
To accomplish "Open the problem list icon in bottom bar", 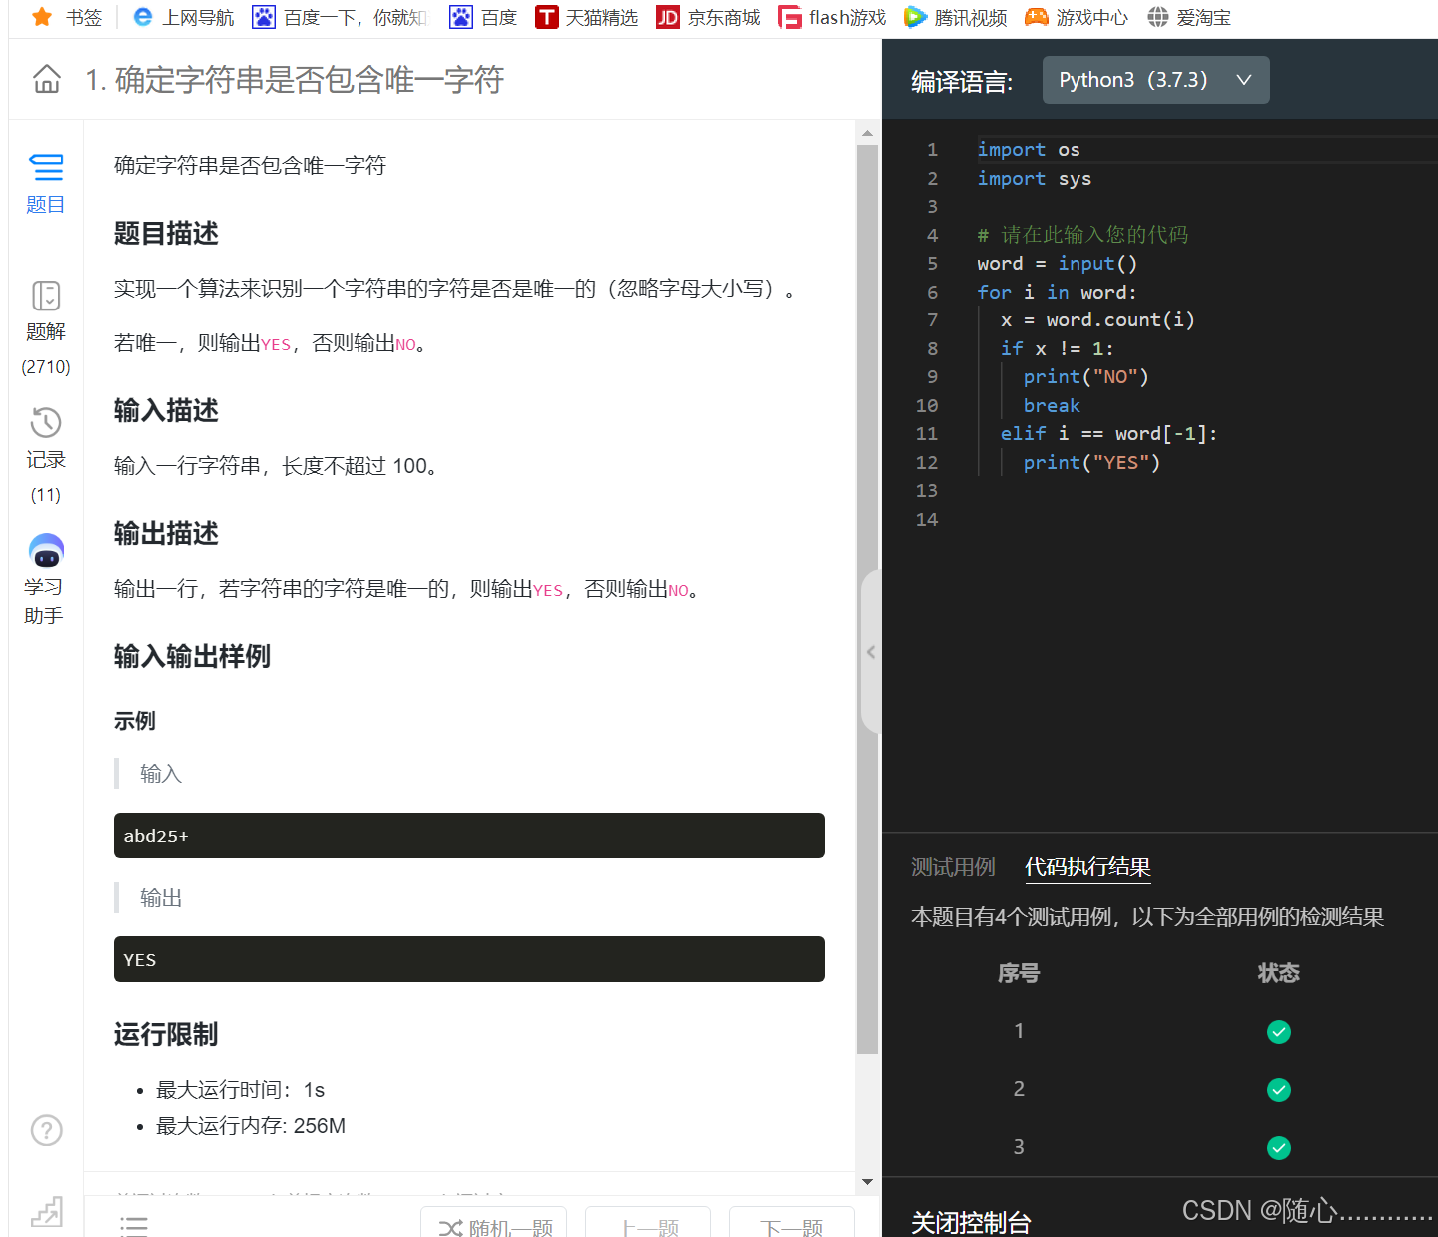I will [134, 1227].
